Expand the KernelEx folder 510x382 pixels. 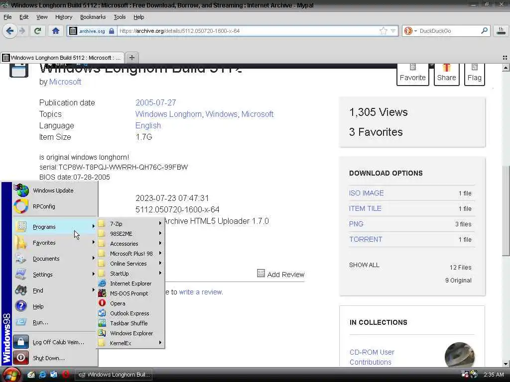(x=130, y=343)
